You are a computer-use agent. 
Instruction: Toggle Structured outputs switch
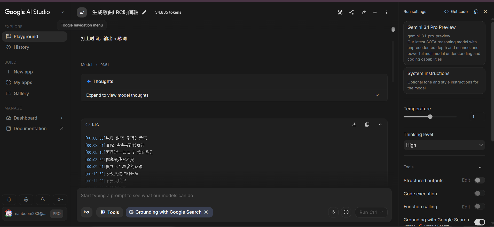480,180
